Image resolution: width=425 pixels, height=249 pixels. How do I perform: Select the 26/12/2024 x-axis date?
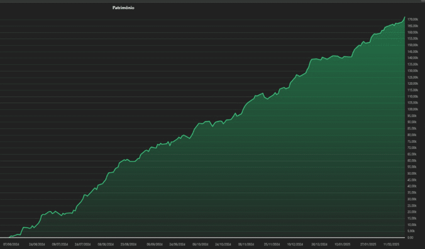320,244
